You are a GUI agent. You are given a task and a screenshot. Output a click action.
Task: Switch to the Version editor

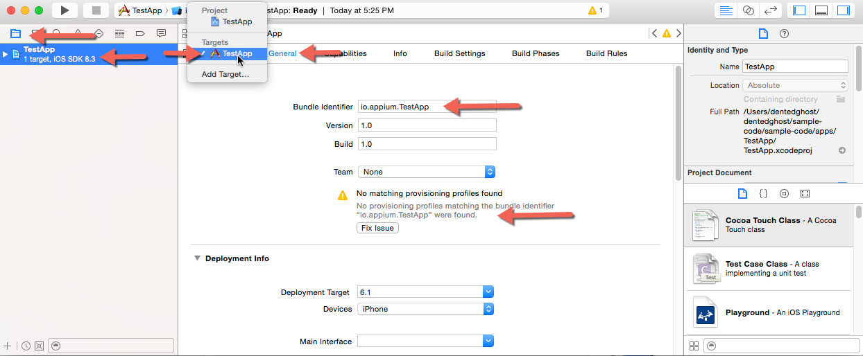tap(770, 10)
